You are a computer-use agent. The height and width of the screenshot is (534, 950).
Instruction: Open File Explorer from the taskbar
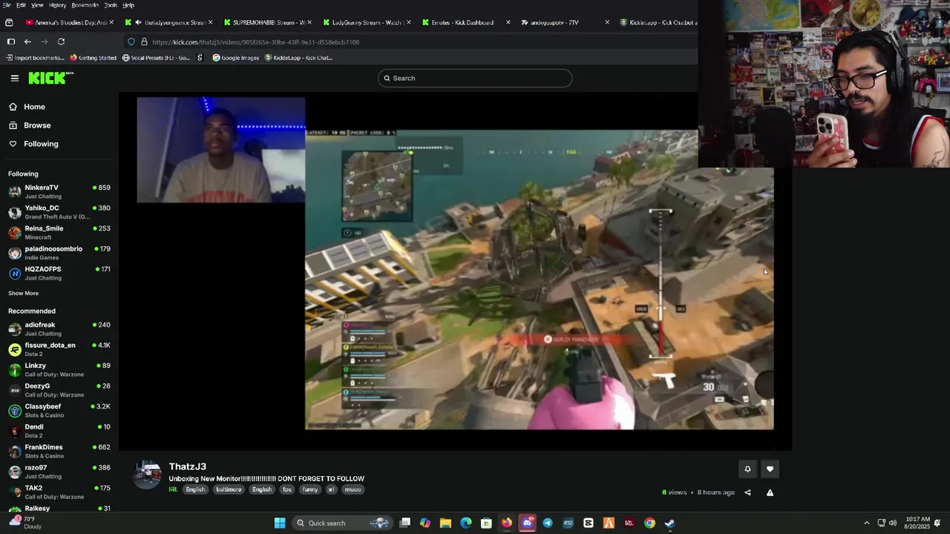coord(445,523)
